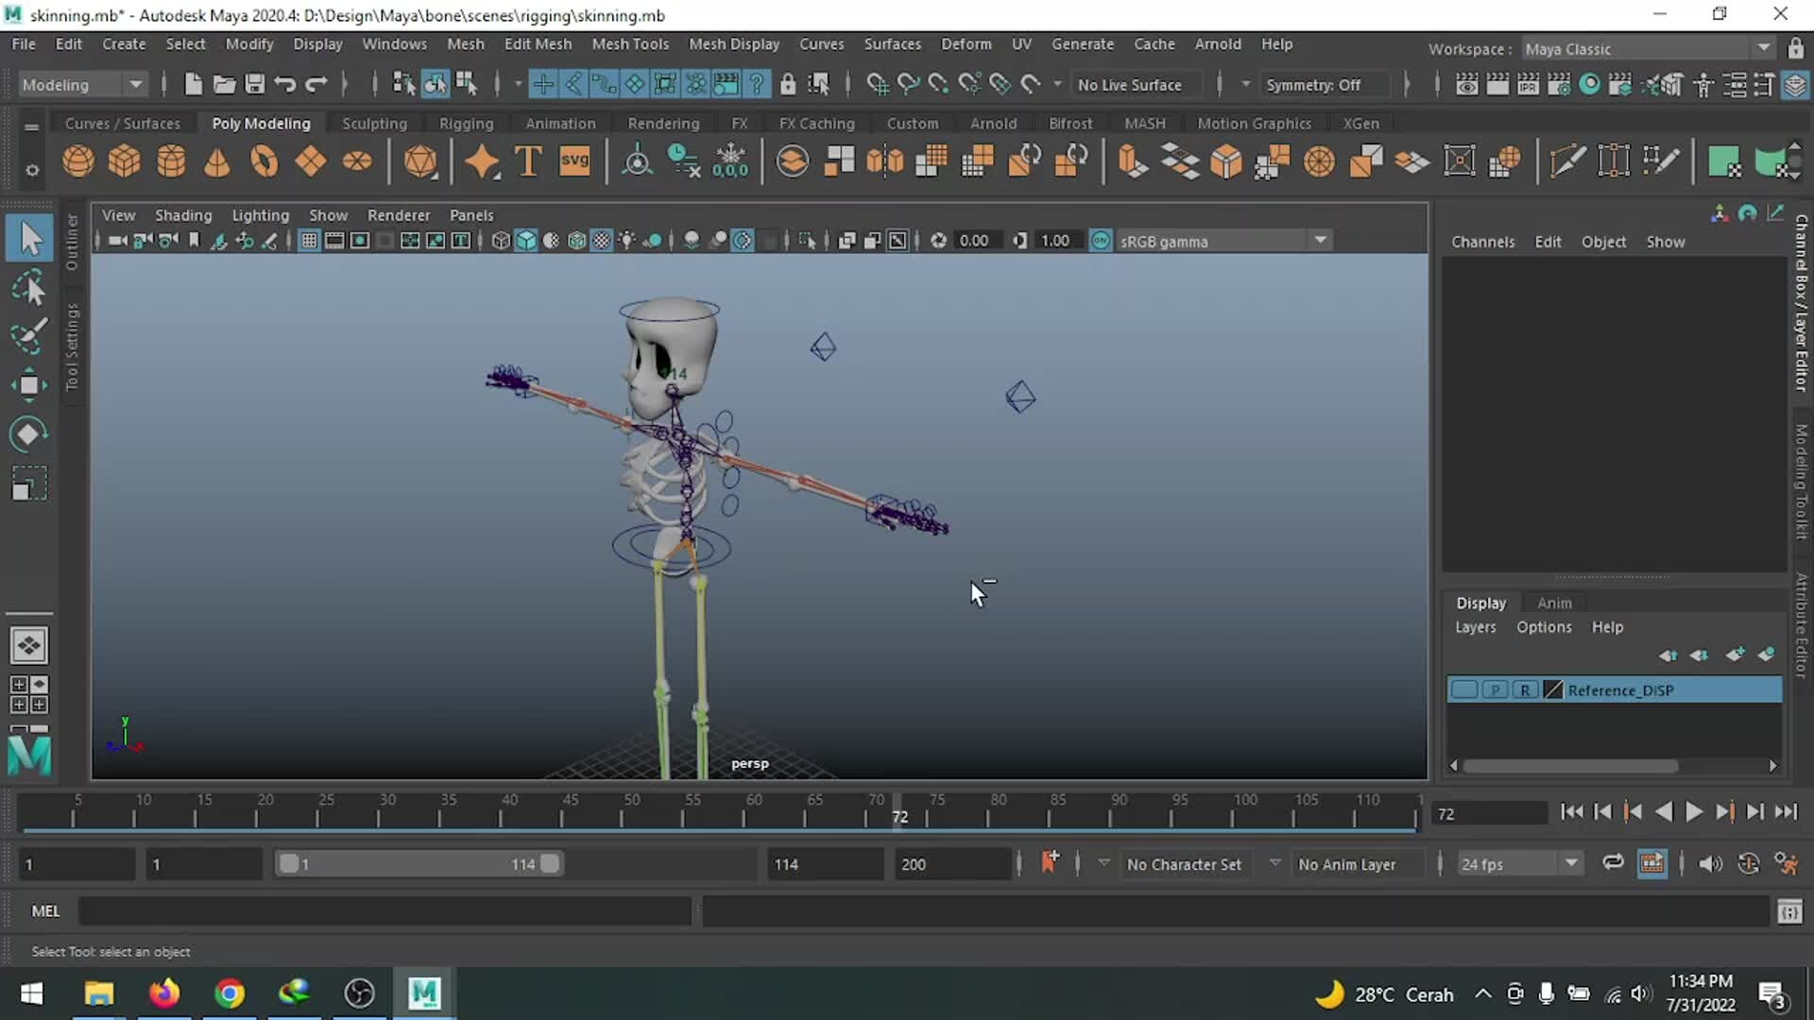Viewport: 1814px width, 1020px height.
Task: Click inside the MEL command field
Action: [378, 910]
